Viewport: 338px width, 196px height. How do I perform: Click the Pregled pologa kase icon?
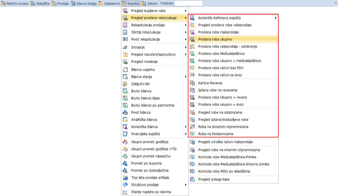pyautogui.click(x=192, y=179)
